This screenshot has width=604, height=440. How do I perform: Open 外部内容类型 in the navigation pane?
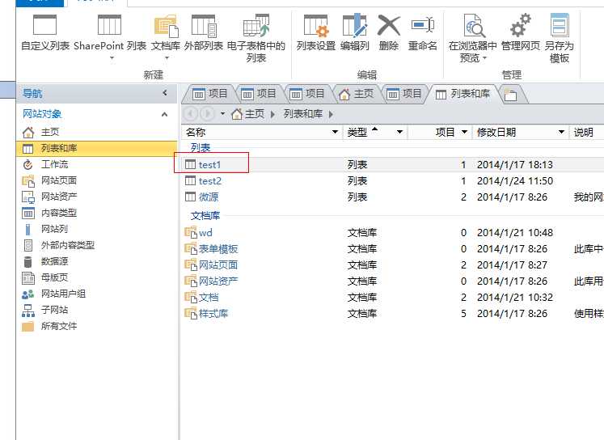point(96,245)
